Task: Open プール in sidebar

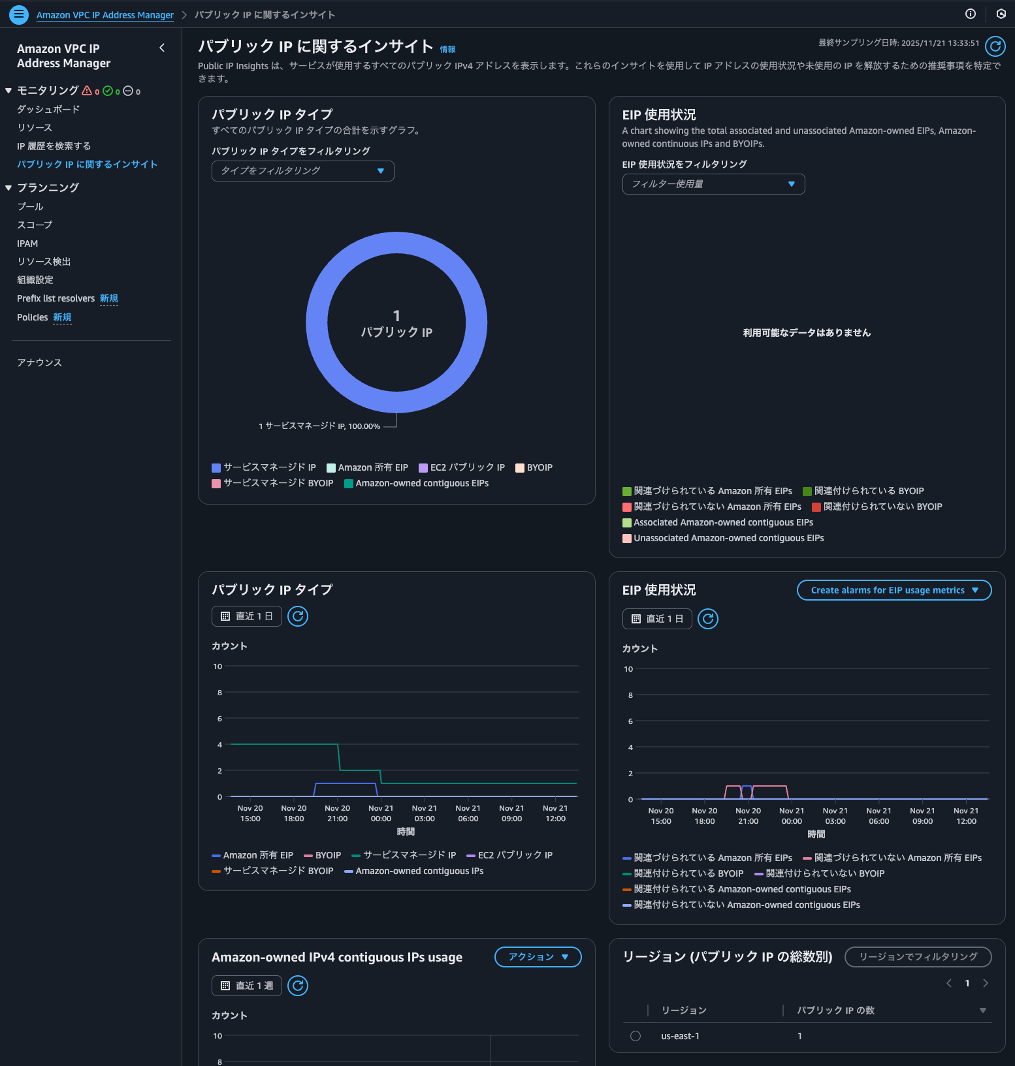Action: pyautogui.click(x=30, y=206)
